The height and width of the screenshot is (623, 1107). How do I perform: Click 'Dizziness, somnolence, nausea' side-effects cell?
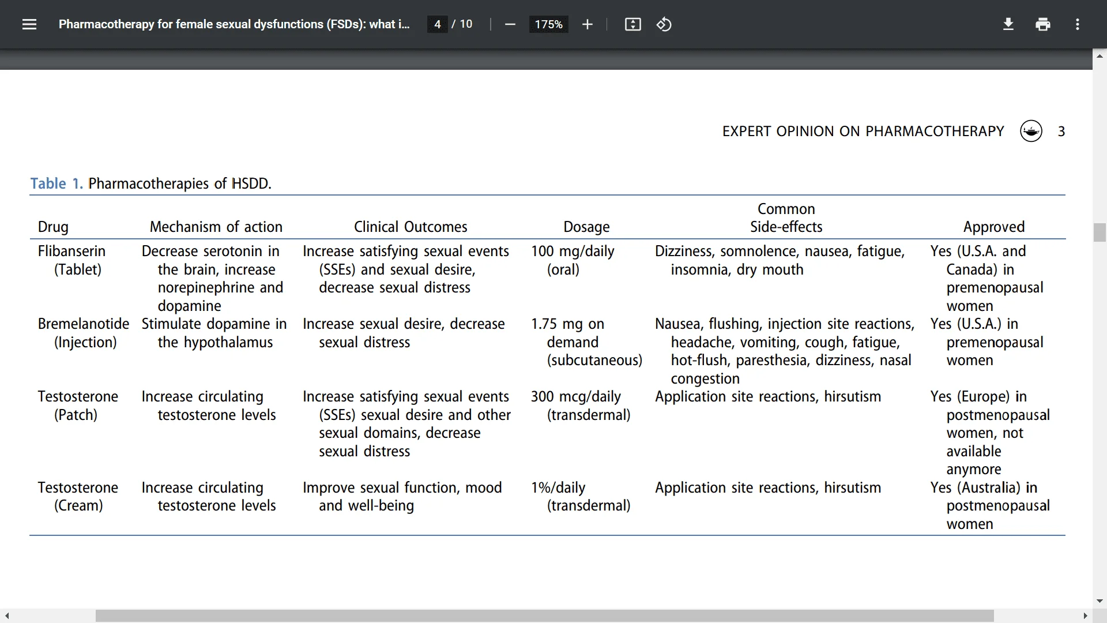[x=780, y=260]
